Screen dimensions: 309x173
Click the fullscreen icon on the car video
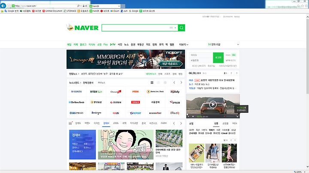coord(237,117)
